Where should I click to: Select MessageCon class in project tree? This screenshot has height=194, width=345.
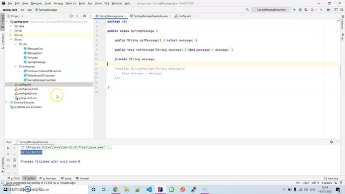pos(34,48)
